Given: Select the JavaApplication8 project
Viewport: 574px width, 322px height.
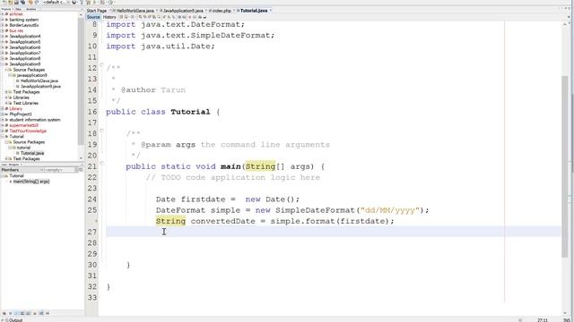Looking at the screenshot, I should tap(25, 58).
